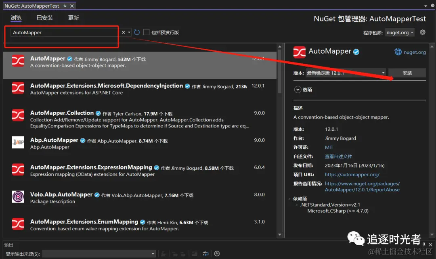Image resolution: width=436 pixels, height=259 pixels.
Task: Click the globe icon beside nuget.org link
Action: pyautogui.click(x=398, y=52)
